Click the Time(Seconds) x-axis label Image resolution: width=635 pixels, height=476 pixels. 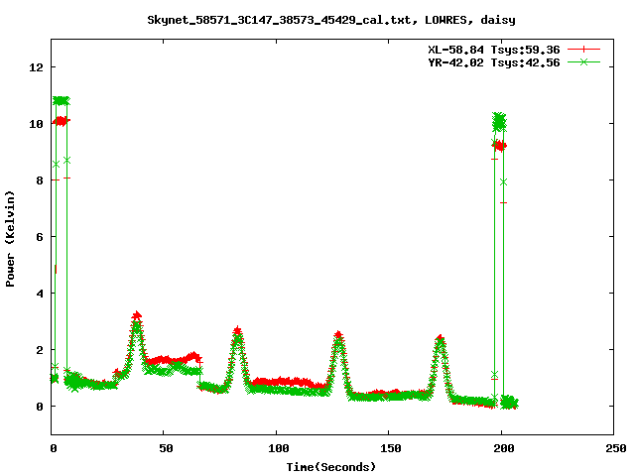[331, 467]
